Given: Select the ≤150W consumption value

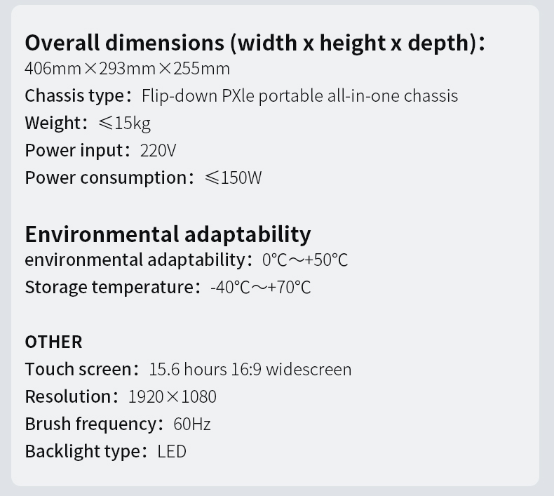Looking at the screenshot, I should [x=233, y=177].
